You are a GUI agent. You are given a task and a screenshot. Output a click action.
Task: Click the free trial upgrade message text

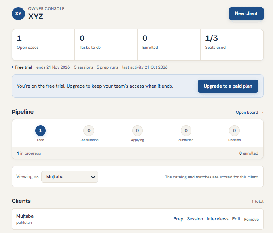pos(95,86)
